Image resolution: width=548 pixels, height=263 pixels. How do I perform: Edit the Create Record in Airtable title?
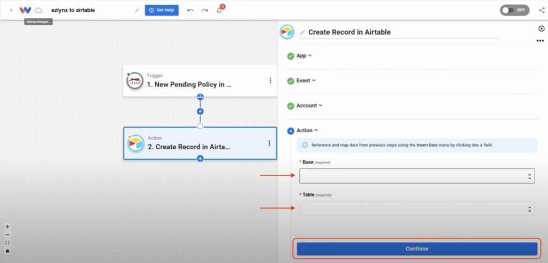[349, 32]
